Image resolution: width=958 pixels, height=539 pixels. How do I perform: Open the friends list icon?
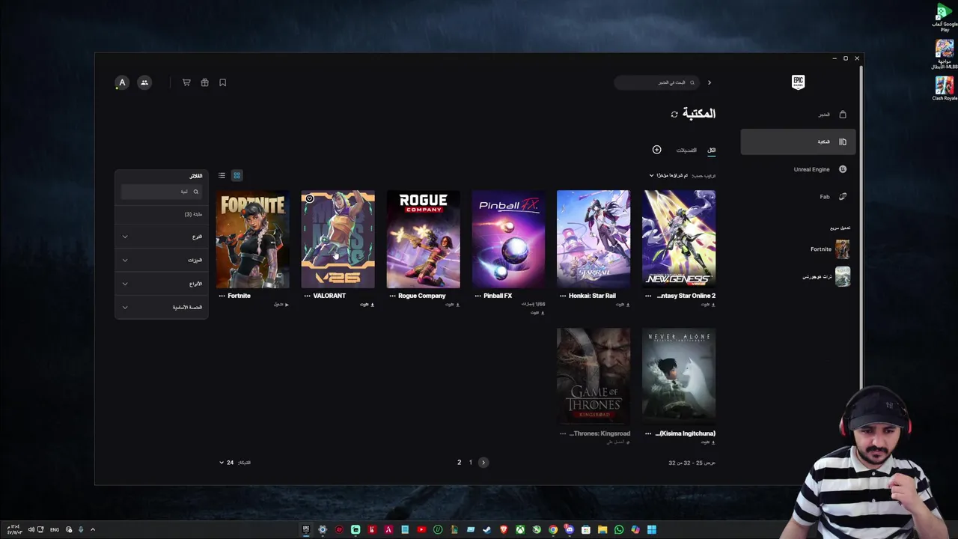click(144, 82)
